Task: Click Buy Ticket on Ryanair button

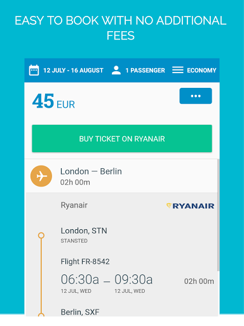Action: [x=122, y=139]
